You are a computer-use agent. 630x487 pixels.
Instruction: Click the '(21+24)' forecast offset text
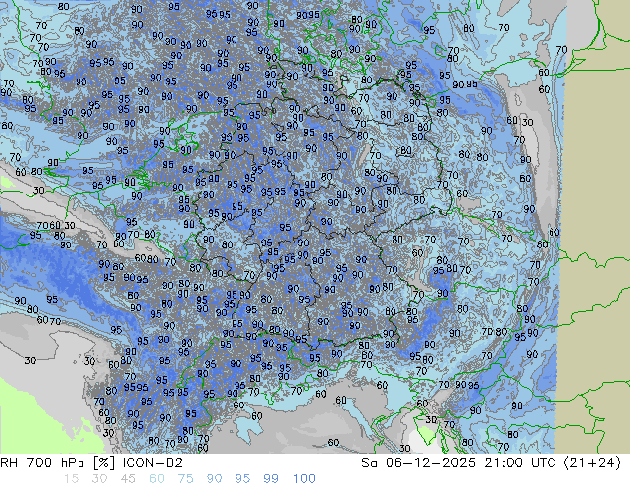pyautogui.click(x=592, y=463)
